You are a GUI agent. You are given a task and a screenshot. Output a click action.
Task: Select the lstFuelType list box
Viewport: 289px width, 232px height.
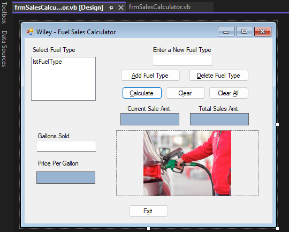[63, 79]
